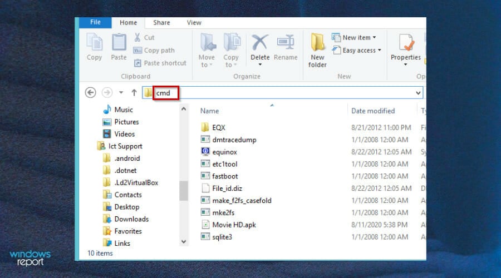This screenshot has height=278, width=501.
Task: Open Downloads in navigation pane
Action: (x=126, y=219)
